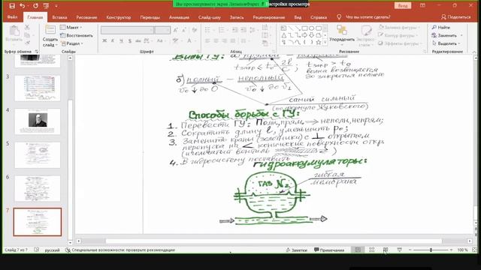This screenshot has width=481, height=270.
Task: Open the Customize Quick Access Toolbar arrow
Action: 56,6
